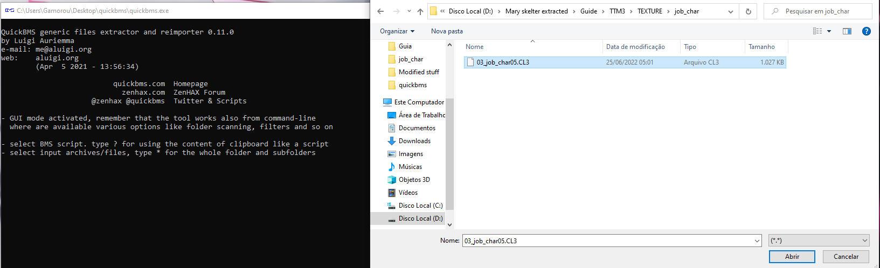Click the Downloads arrow icon

[x=392, y=141]
